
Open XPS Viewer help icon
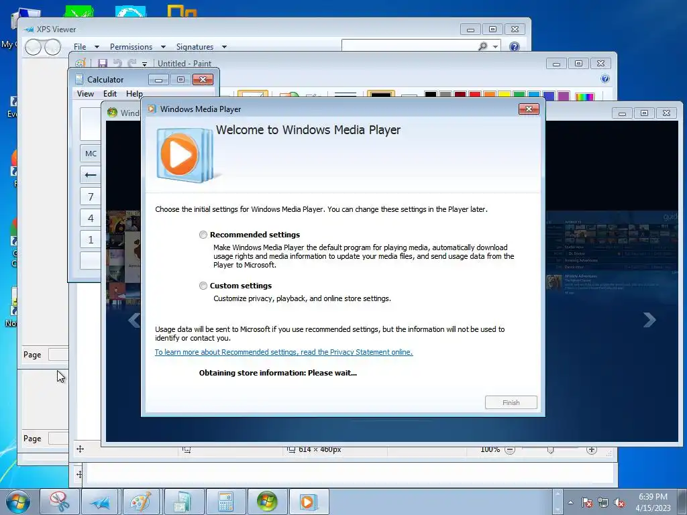coord(515,46)
